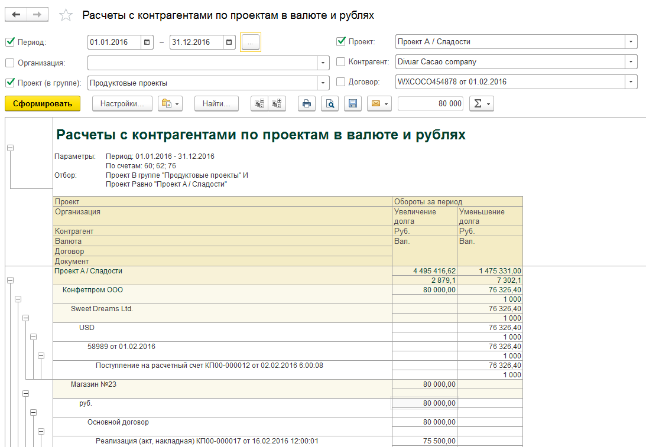Image resolution: width=646 pixels, height=447 pixels.
Task: Open dropdown for Проект А / Сладости
Action: click(x=631, y=41)
